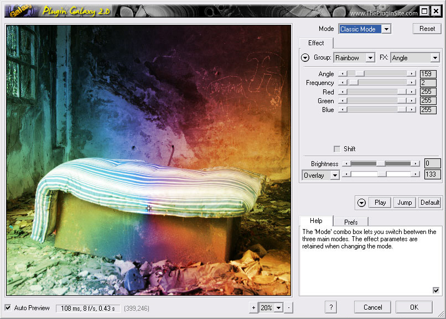The width and height of the screenshot is (446, 319).
Task: Click the Galaxy logo icon in title bar
Action: coord(19,10)
